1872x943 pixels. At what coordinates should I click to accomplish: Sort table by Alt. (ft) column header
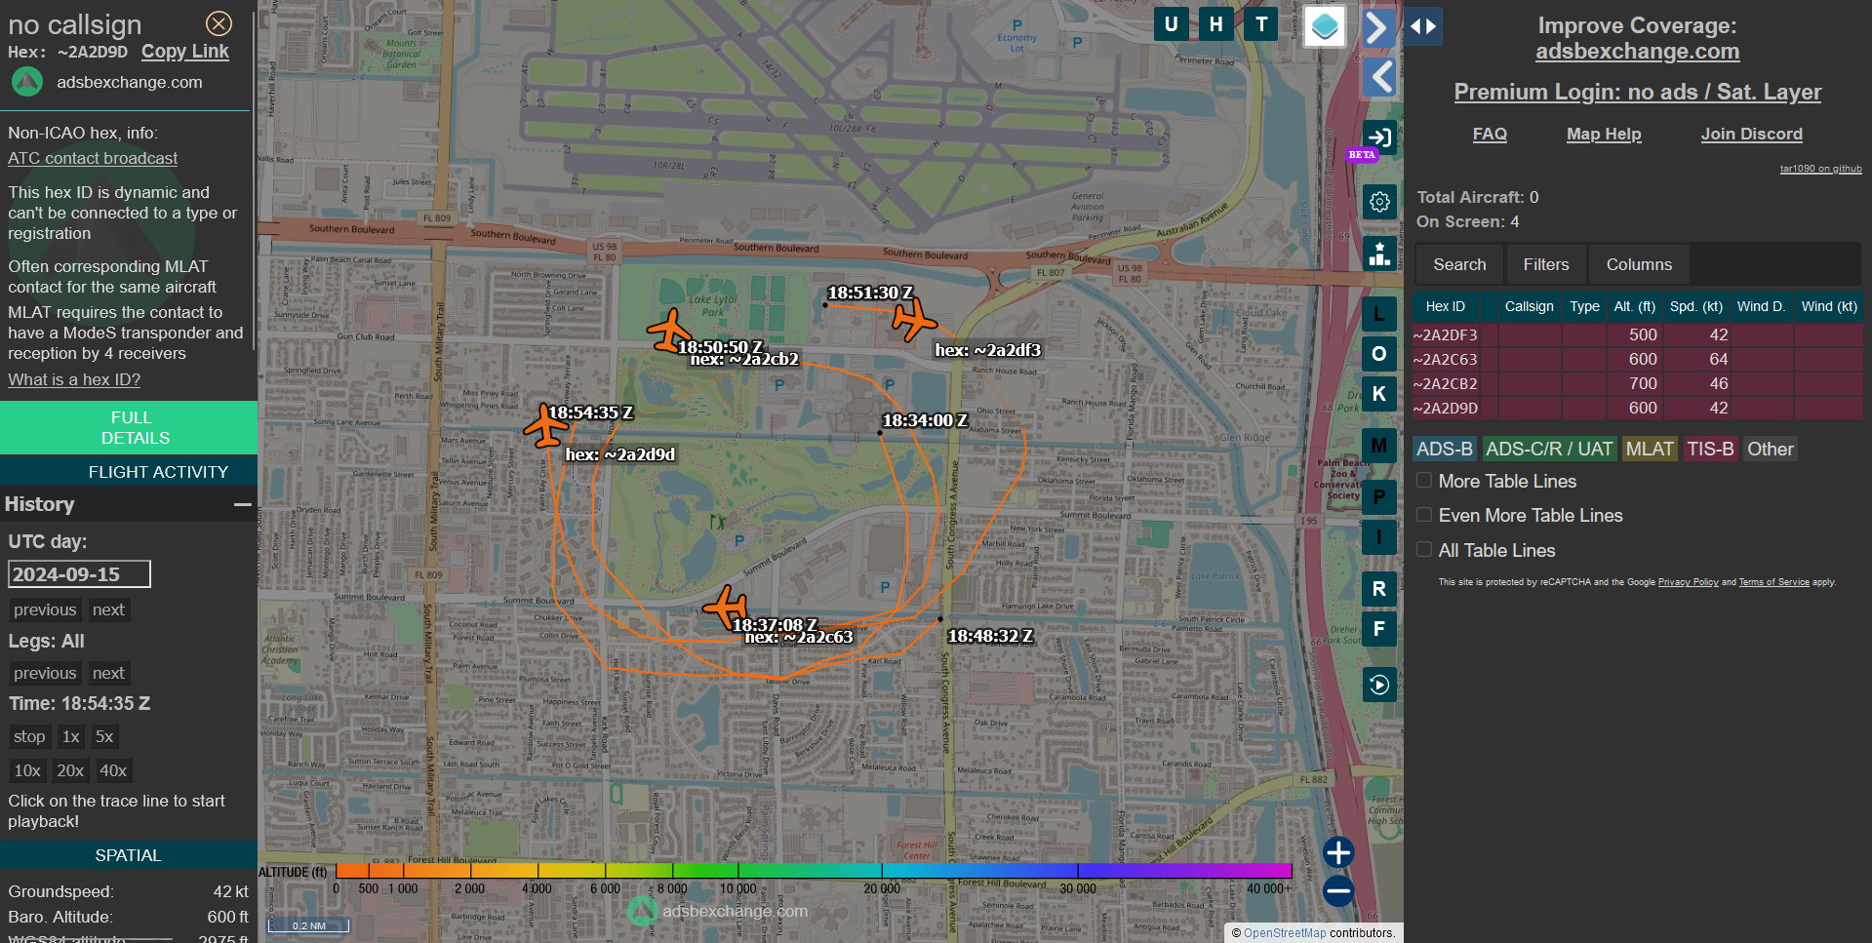click(x=1634, y=306)
